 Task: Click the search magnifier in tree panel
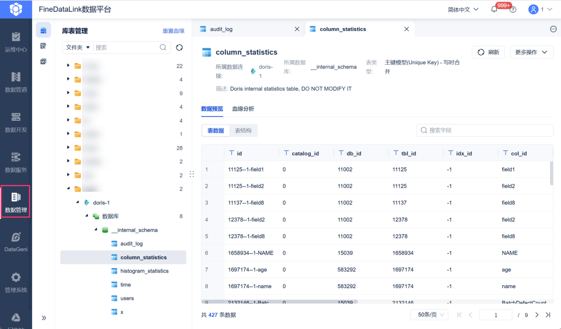[163, 47]
